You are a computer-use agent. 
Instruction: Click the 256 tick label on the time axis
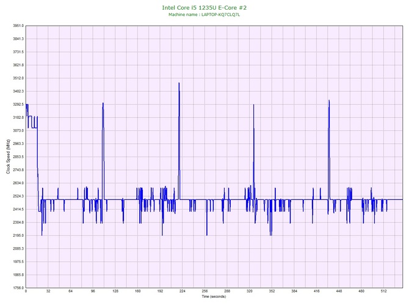pyautogui.click(x=204, y=291)
